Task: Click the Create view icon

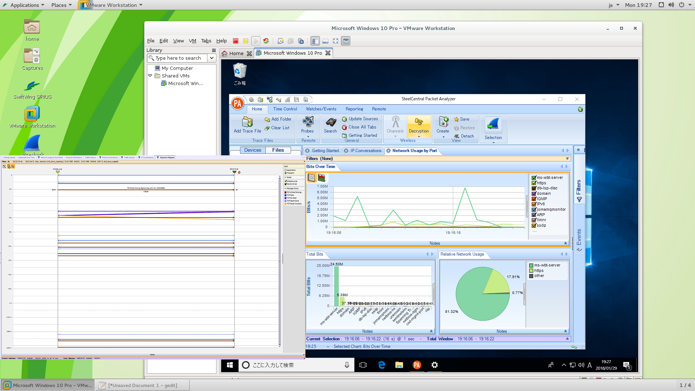Action: pyautogui.click(x=443, y=122)
